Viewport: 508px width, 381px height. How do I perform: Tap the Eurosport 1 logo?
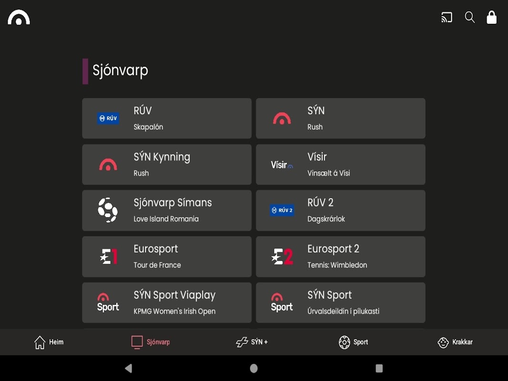pos(109,257)
